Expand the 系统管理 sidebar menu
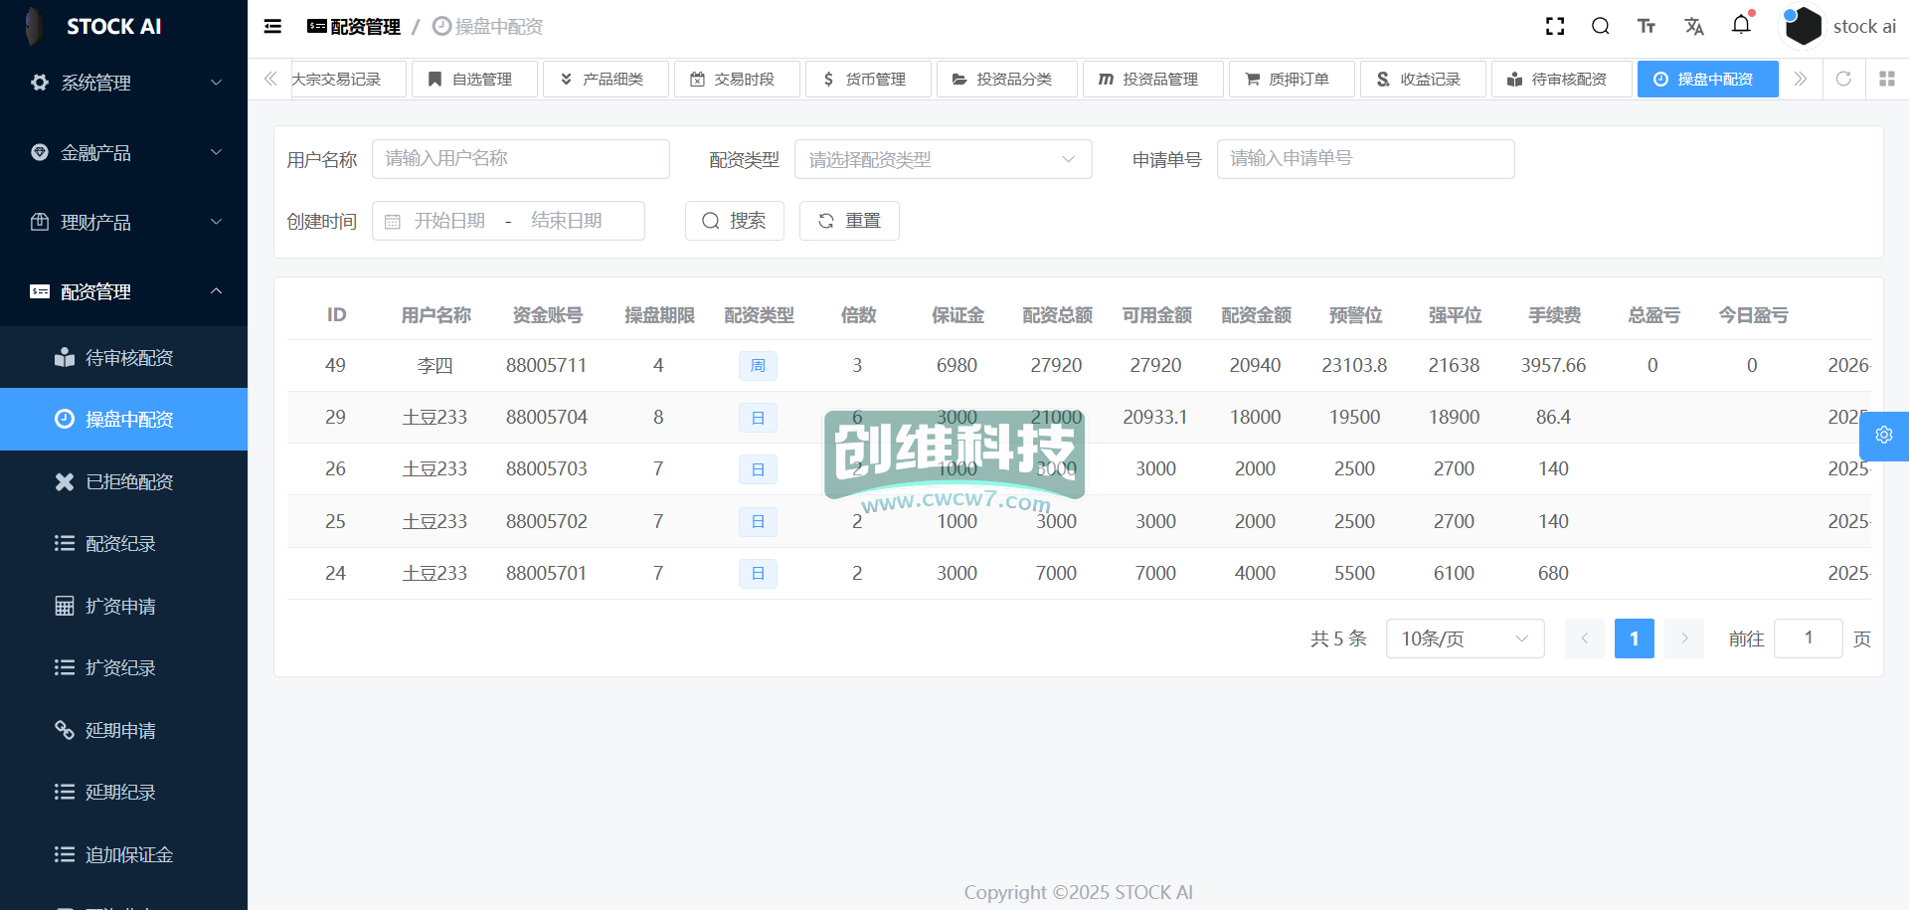This screenshot has height=910, width=1909. click(123, 83)
